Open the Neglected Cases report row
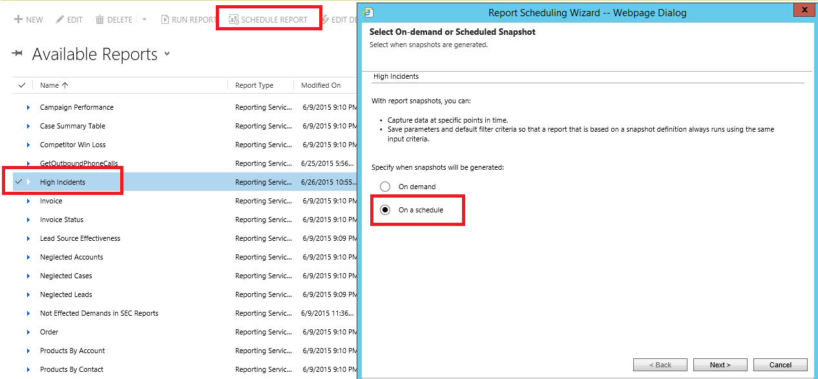The height and width of the screenshot is (379, 818). point(66,276)
